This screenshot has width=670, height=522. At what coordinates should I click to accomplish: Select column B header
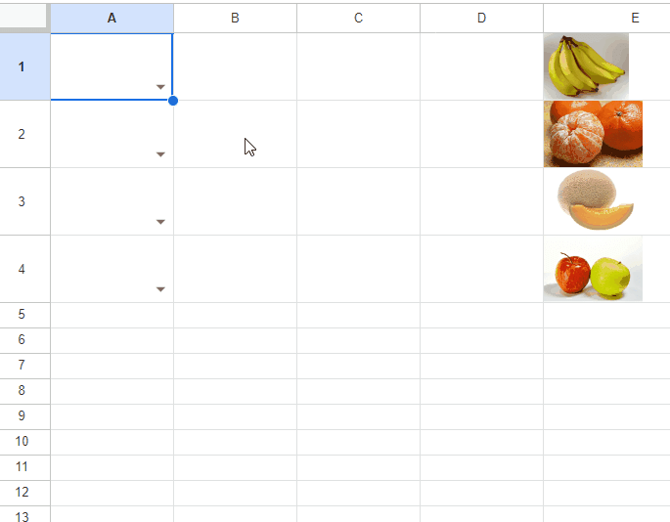(x=235, y=18)
